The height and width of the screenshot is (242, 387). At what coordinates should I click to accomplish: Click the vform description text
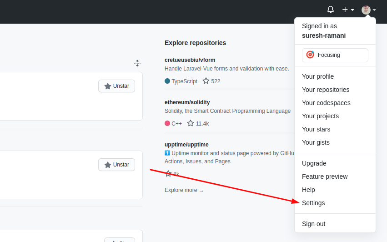click(x=226, y=69)
